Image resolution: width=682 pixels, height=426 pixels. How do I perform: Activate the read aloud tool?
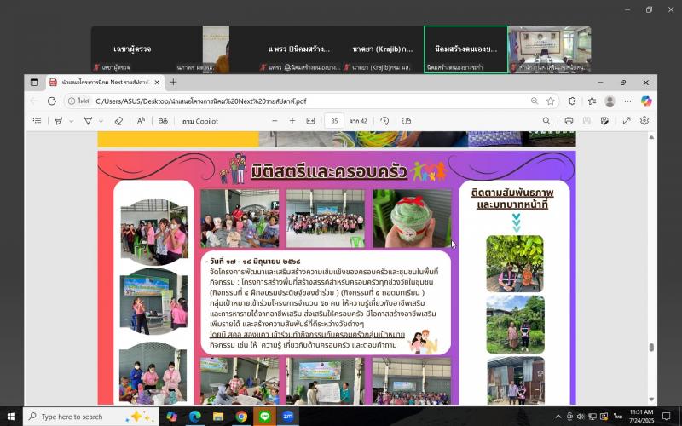coord(141,121)
